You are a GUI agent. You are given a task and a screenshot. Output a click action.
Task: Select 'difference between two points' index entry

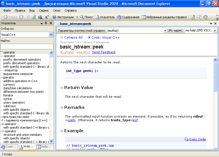24,92
